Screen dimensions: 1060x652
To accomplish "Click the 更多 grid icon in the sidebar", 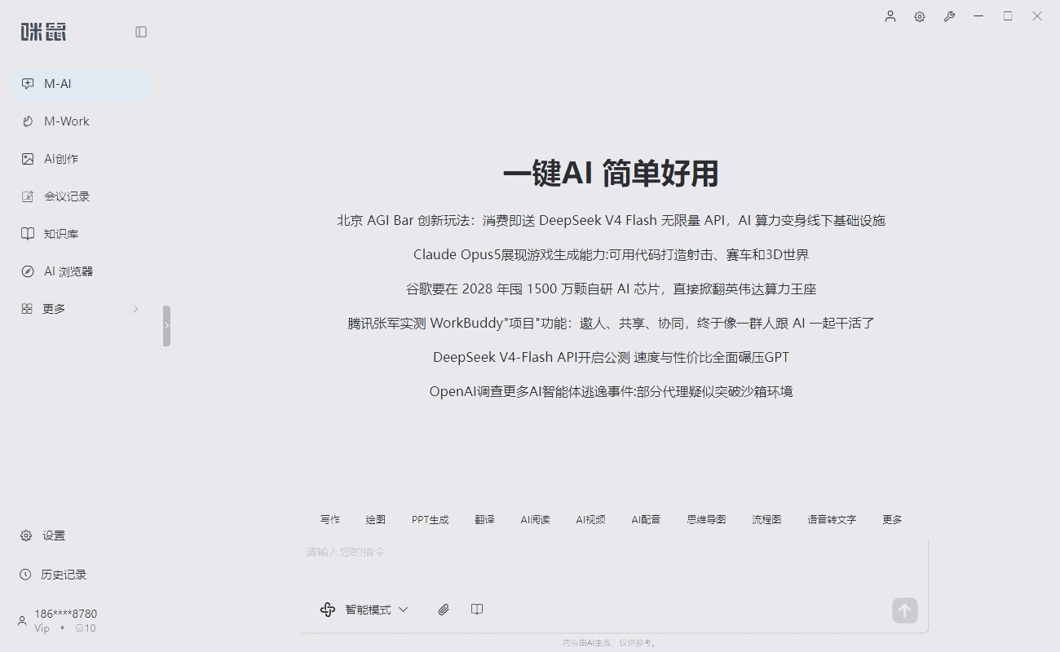I will pos(27,309).
